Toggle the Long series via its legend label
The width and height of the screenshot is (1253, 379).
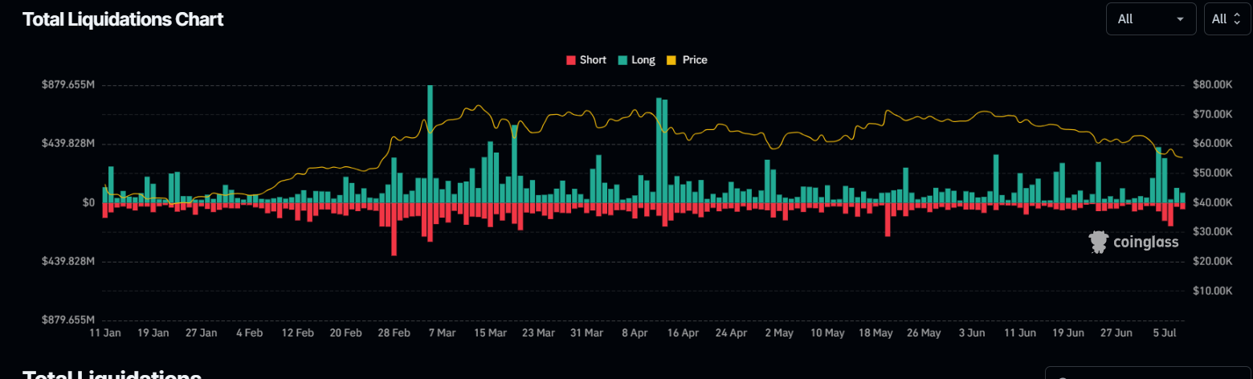643,60
